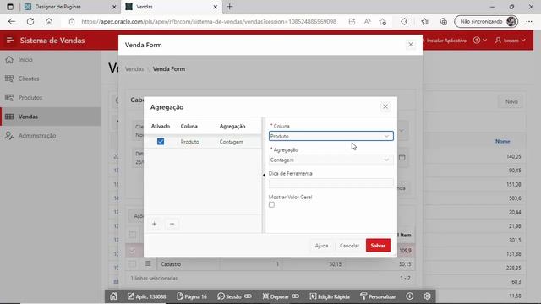Open the developer toolbar settings gear
Viewport: 541px width, 304px height.
pos(427,296)
